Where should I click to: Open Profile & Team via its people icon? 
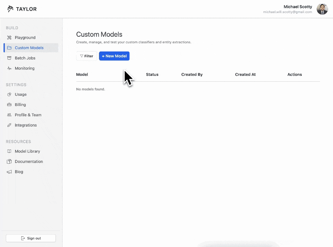tap(9, 115)
